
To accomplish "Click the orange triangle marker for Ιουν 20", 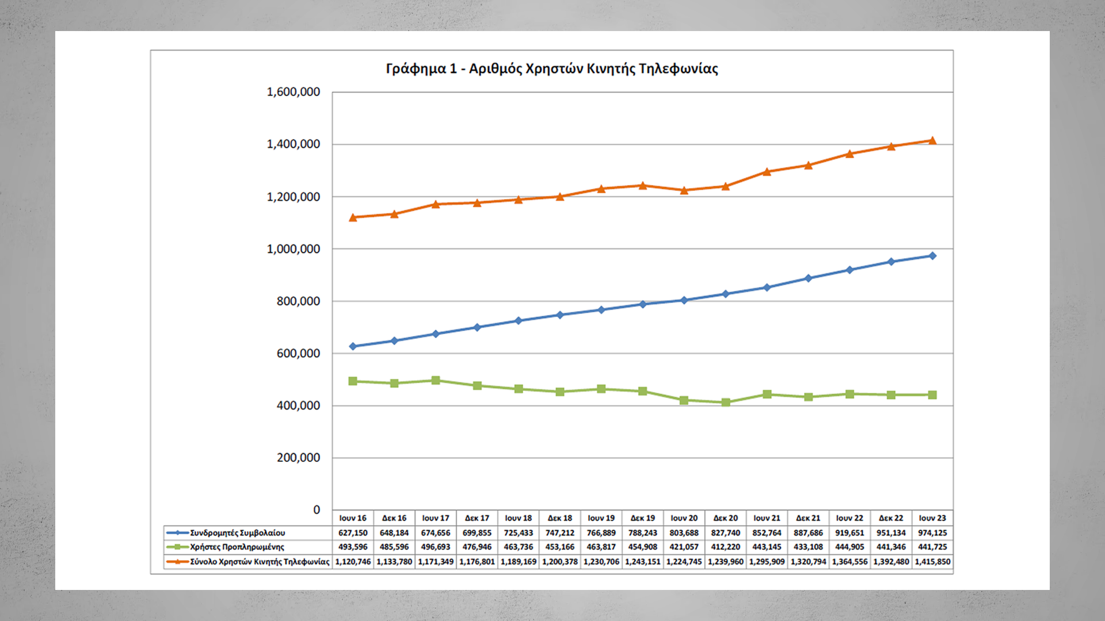I will coord(684,190).
